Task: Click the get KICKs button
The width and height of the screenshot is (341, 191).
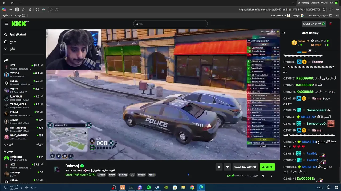Action: (314, 24)
